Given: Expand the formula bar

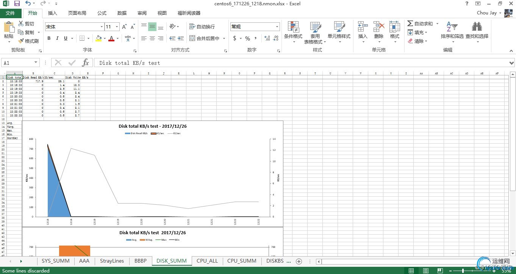Looking at the screenshot, I should 512,63.
